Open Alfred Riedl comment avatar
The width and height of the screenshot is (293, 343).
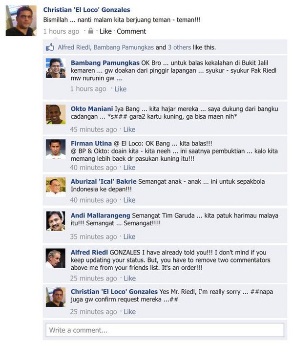coord(56,258)
